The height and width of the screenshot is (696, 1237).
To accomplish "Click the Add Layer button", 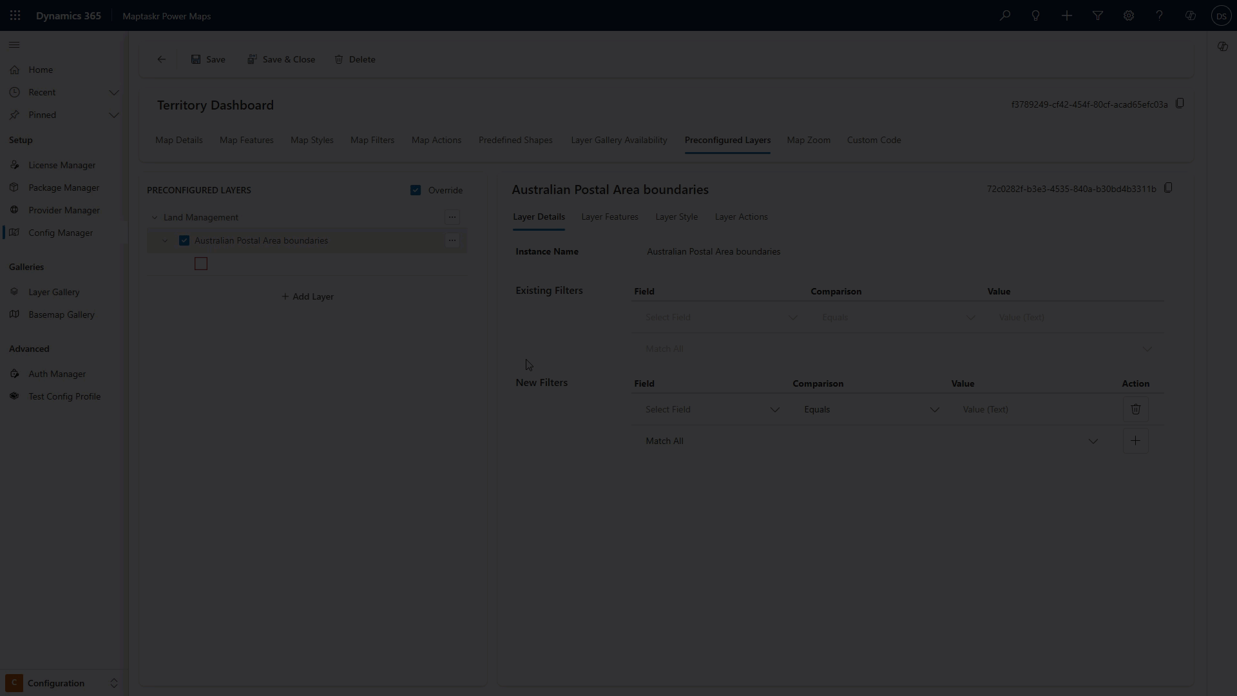I will tap(308, 296).
